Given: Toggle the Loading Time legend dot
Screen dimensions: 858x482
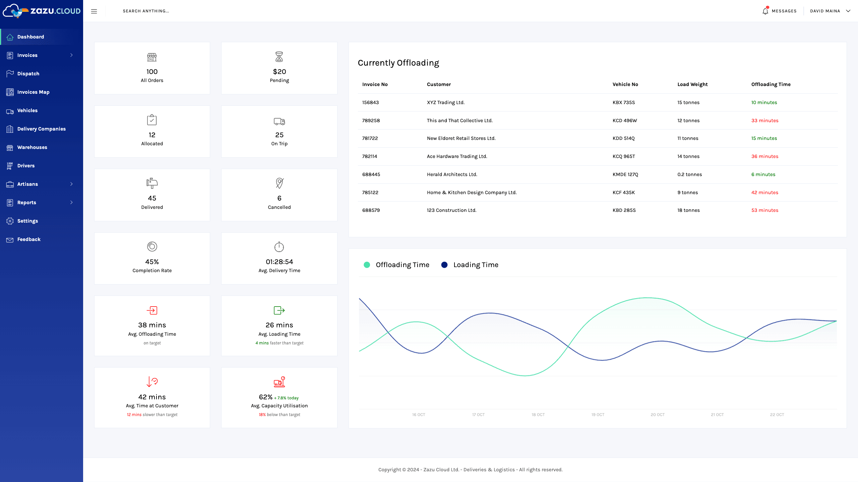Looking at the screenshot, I should 444,265.
